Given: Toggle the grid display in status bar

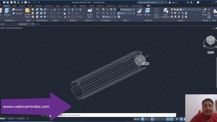Looking at the screenshot, I should [x=142, y=119].
